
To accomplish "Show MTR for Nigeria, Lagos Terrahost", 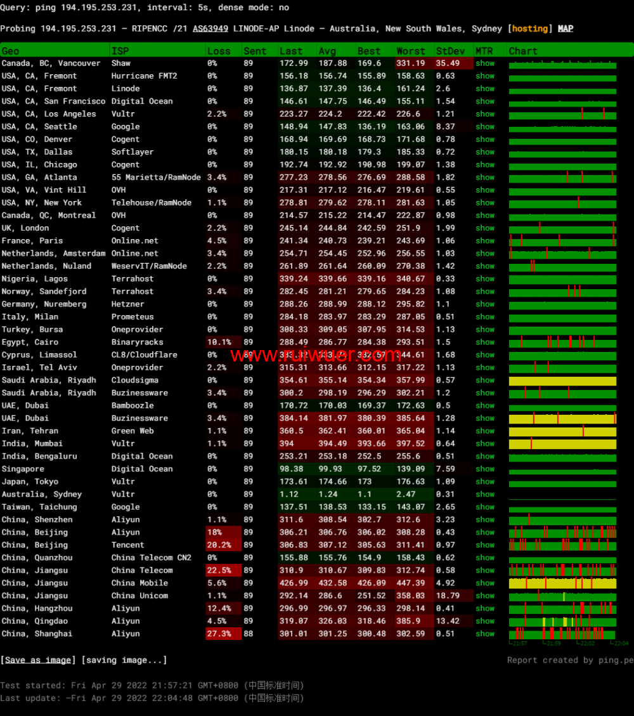I will 485,279.
